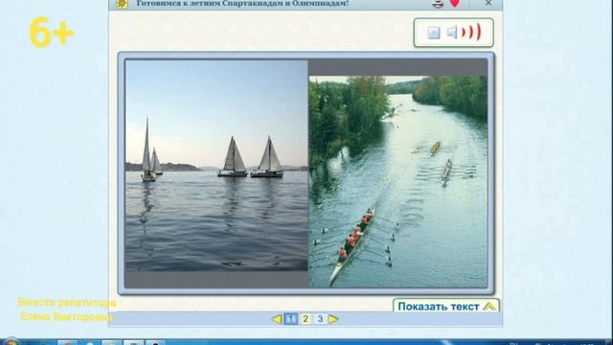Expand the 'Показать текст' panel
613x345 pixels.
click(x=446, y=306)
